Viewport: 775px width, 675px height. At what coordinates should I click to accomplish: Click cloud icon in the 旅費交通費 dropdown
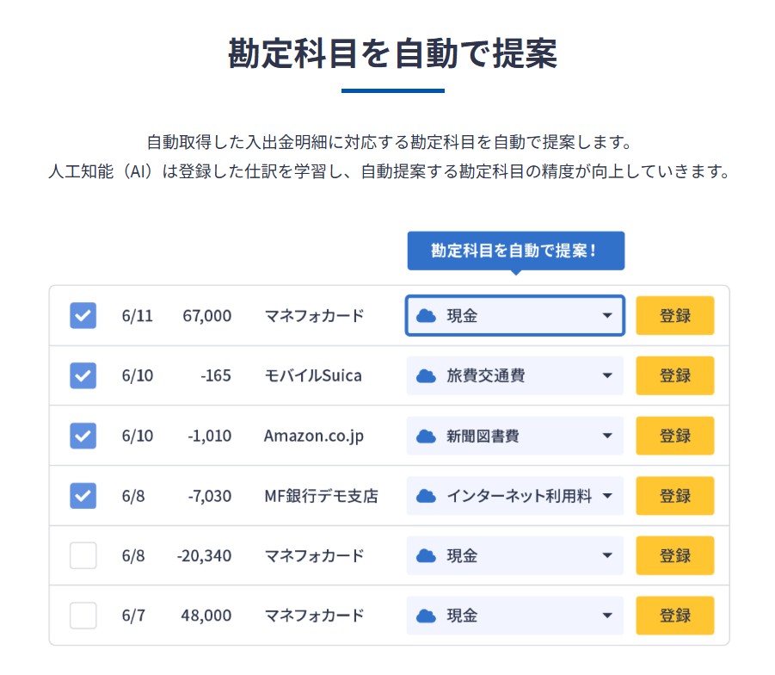click(x=426, y=376)
